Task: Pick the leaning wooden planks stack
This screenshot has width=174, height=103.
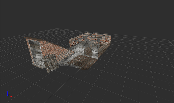Action: pos(50,63)
